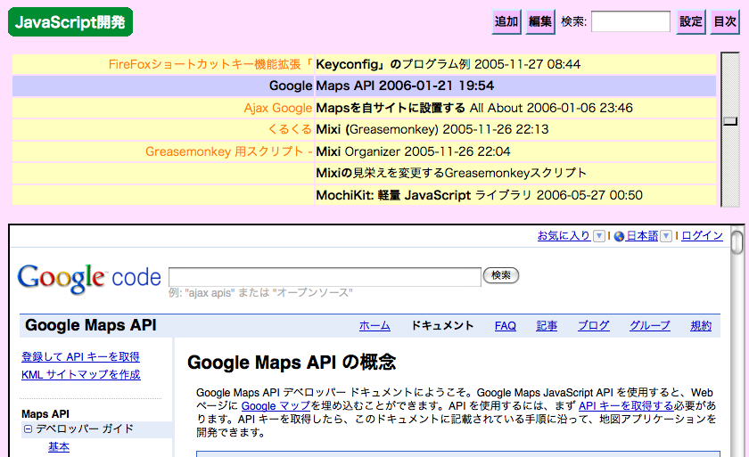
Task: Select the Keyconfig のプログラム例 list row
Action: coord(364,64)
